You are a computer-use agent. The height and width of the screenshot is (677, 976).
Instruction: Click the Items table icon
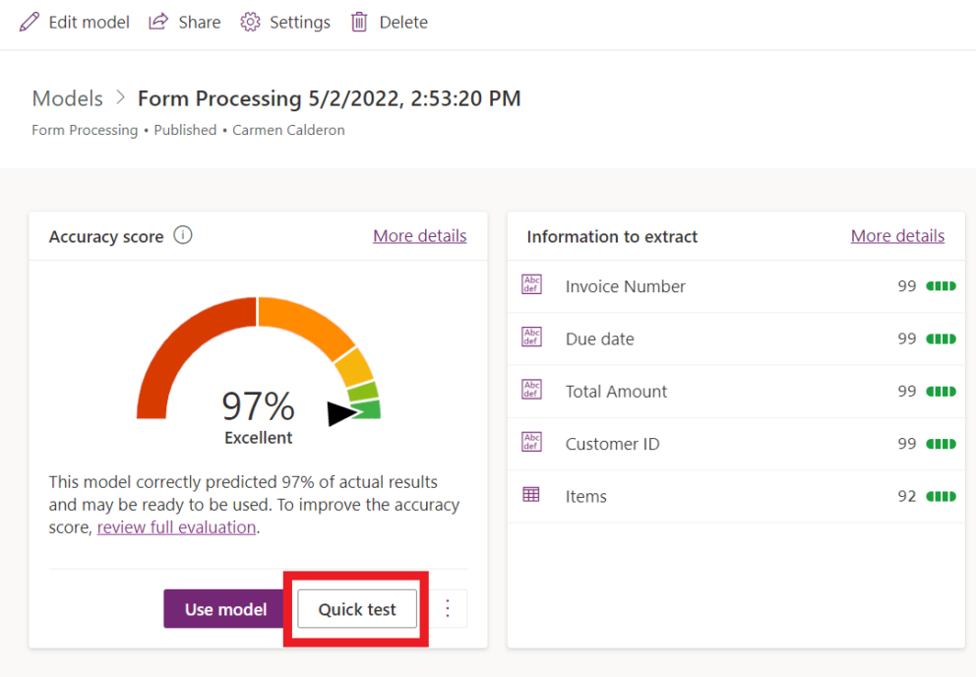(x=531, y=495)
